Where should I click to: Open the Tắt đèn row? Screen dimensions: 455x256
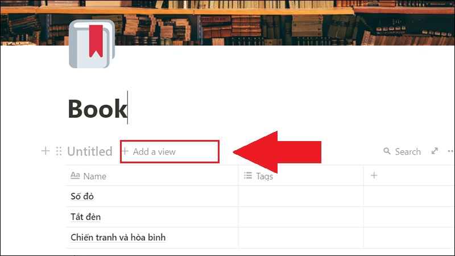pos(86,217)
